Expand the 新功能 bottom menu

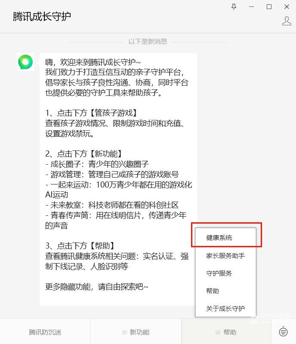coord(136,332)
